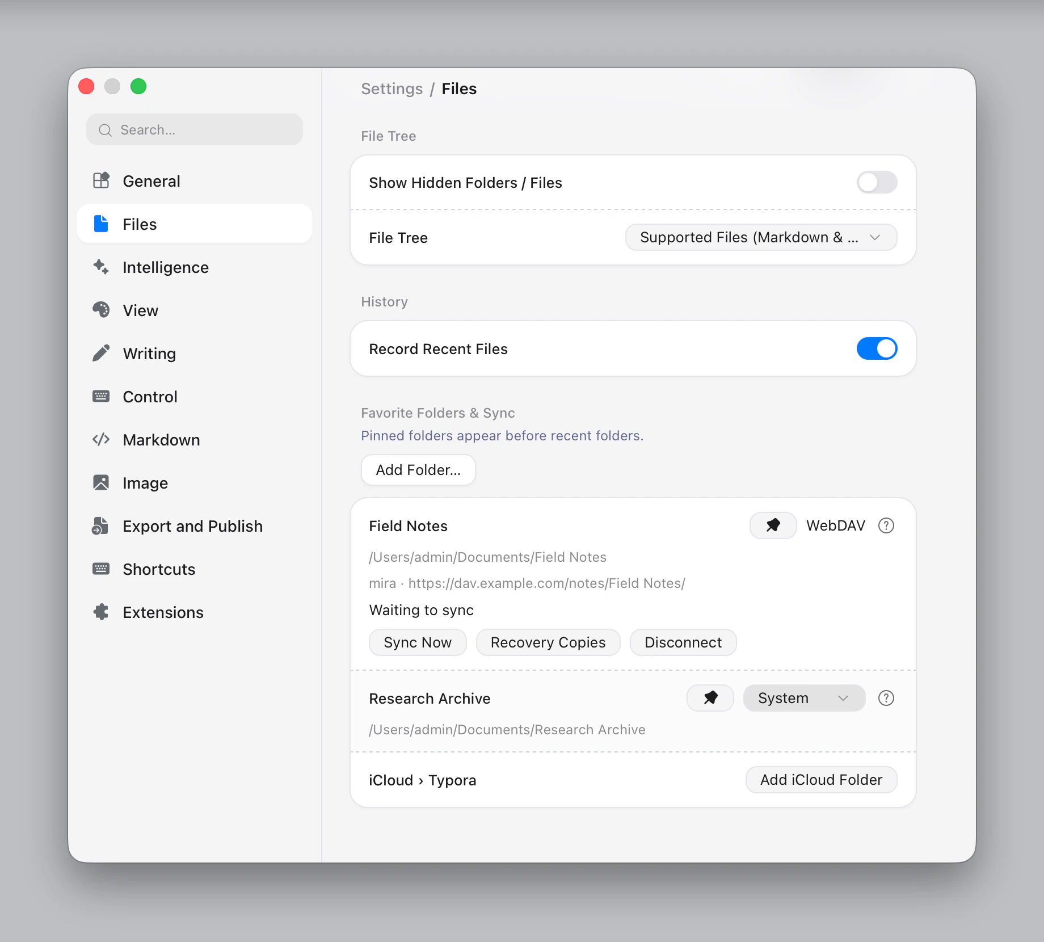Go to Shortcuts settings
The image size is (1044, 942).
tap(195, 569)
